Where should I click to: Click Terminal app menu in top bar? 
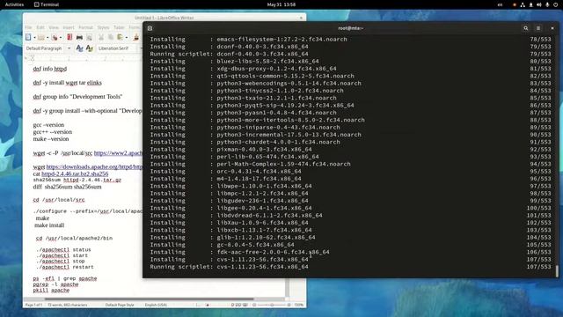pos(47,4)
